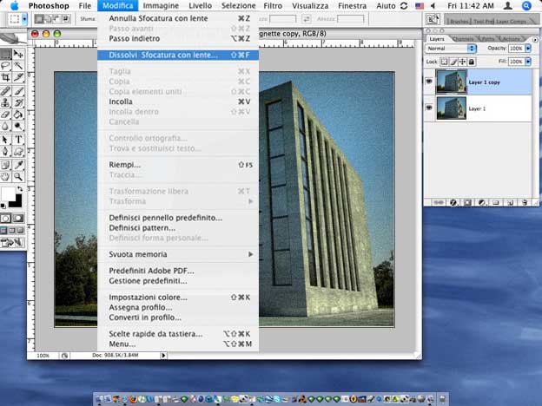
Task: Select the Crop tool in the toolbox
Action: pos(6,77)
